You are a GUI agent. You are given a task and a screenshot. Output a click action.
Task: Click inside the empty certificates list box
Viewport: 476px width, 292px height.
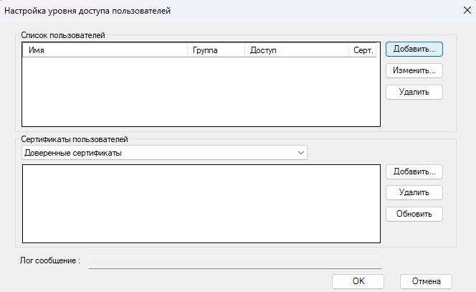coord(201,204)
